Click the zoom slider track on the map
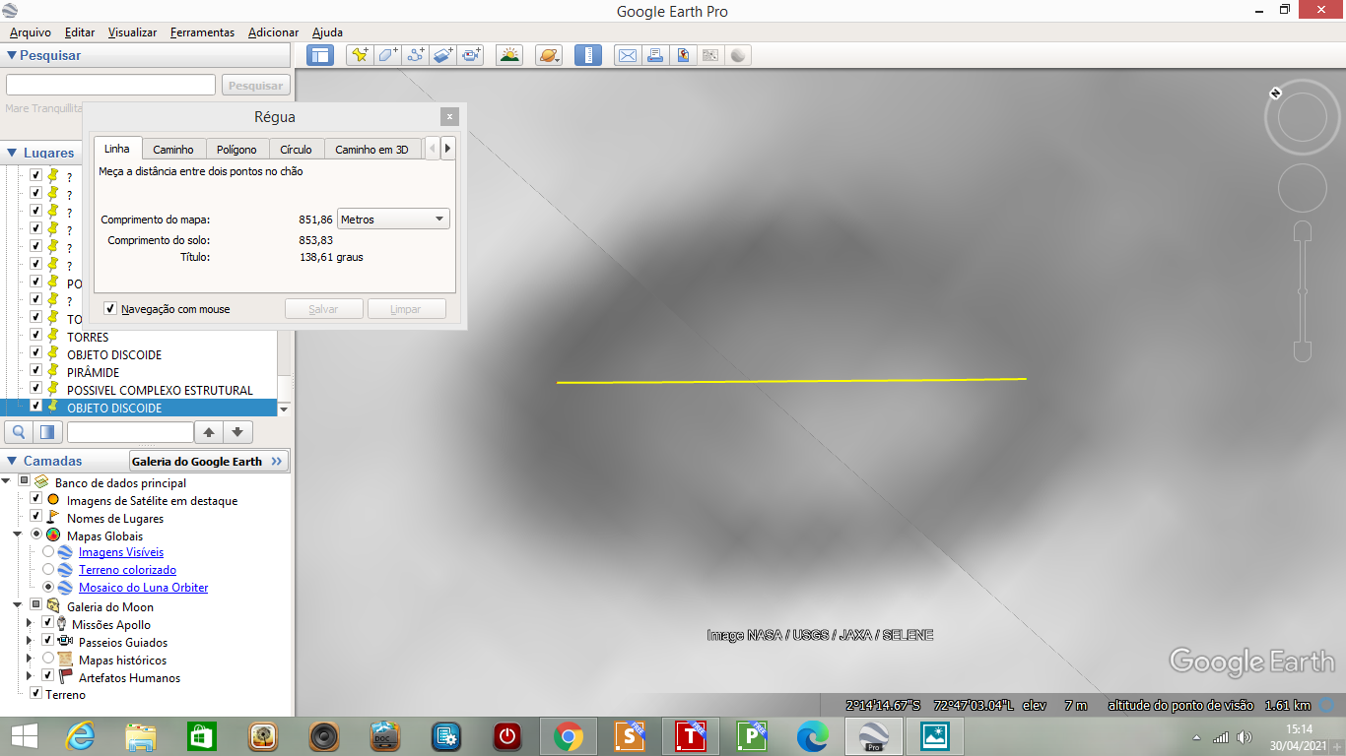The image size is (1346, 756). coord(1302,290)
